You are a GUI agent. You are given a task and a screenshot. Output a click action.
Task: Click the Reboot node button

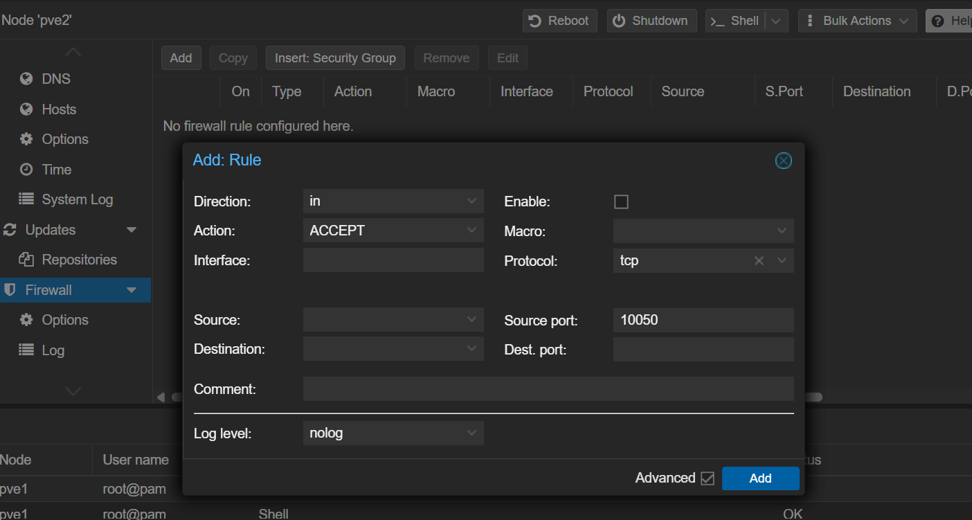tap(559, 21)
